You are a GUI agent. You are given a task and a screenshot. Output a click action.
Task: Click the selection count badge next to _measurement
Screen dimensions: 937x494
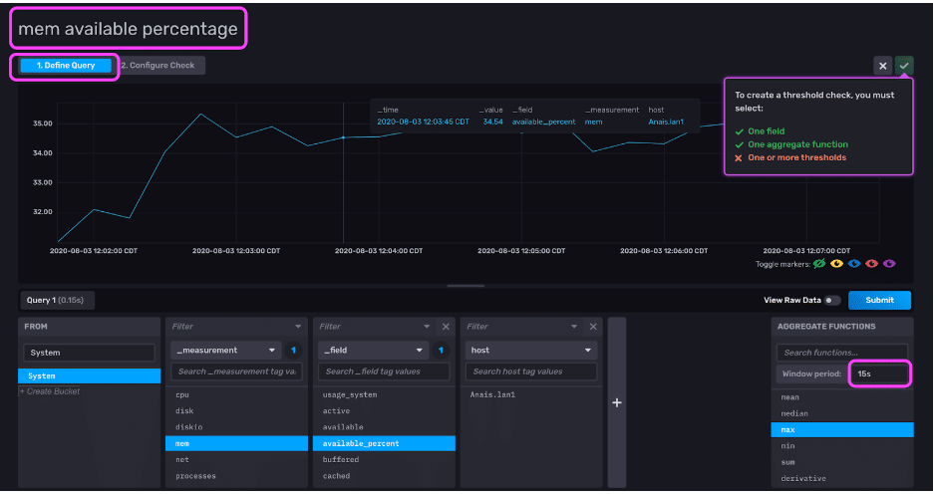click(293, 351)
